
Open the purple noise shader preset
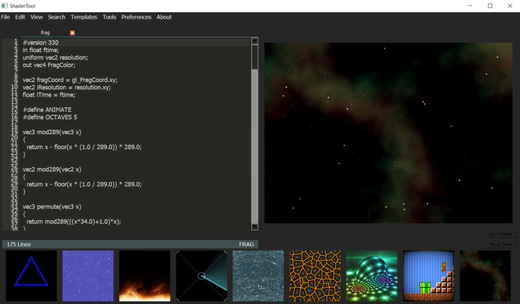point(88,276)
